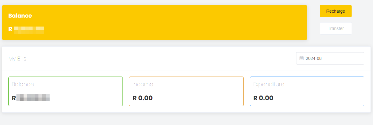
Task: Click the white Balance title in banner
Action: coord(20,16)
